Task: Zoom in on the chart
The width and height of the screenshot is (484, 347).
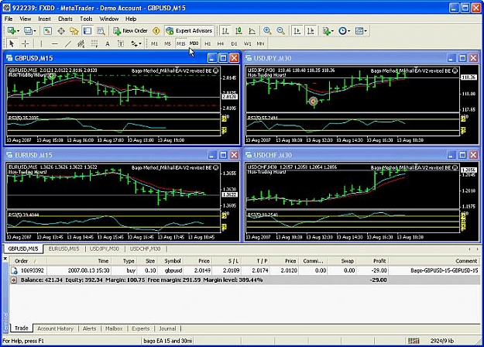Action: [x=267, y=31]
